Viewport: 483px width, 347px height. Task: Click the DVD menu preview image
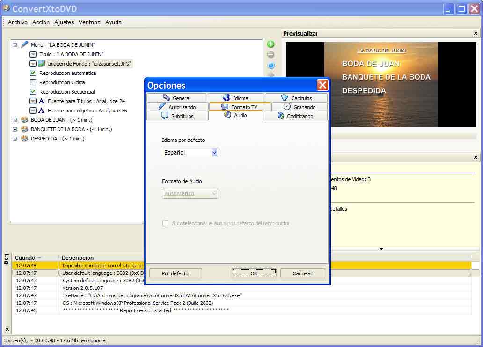(381, 85)
